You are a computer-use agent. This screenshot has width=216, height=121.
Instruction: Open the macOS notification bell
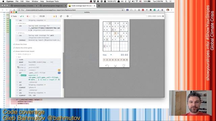118,1
